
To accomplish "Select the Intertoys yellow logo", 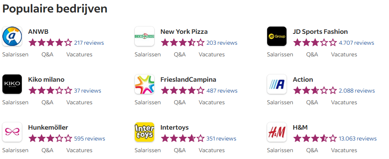I will (144, 132).
